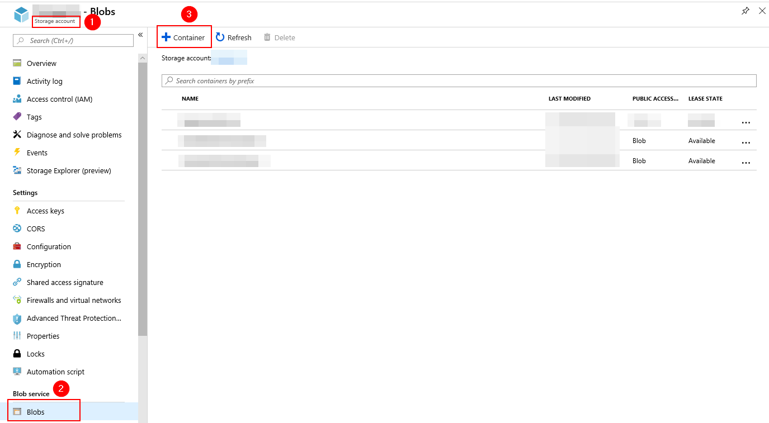This screenshot has height=423, width=769.
Task: Open more options for the last container row
Action: click(746, 163)
